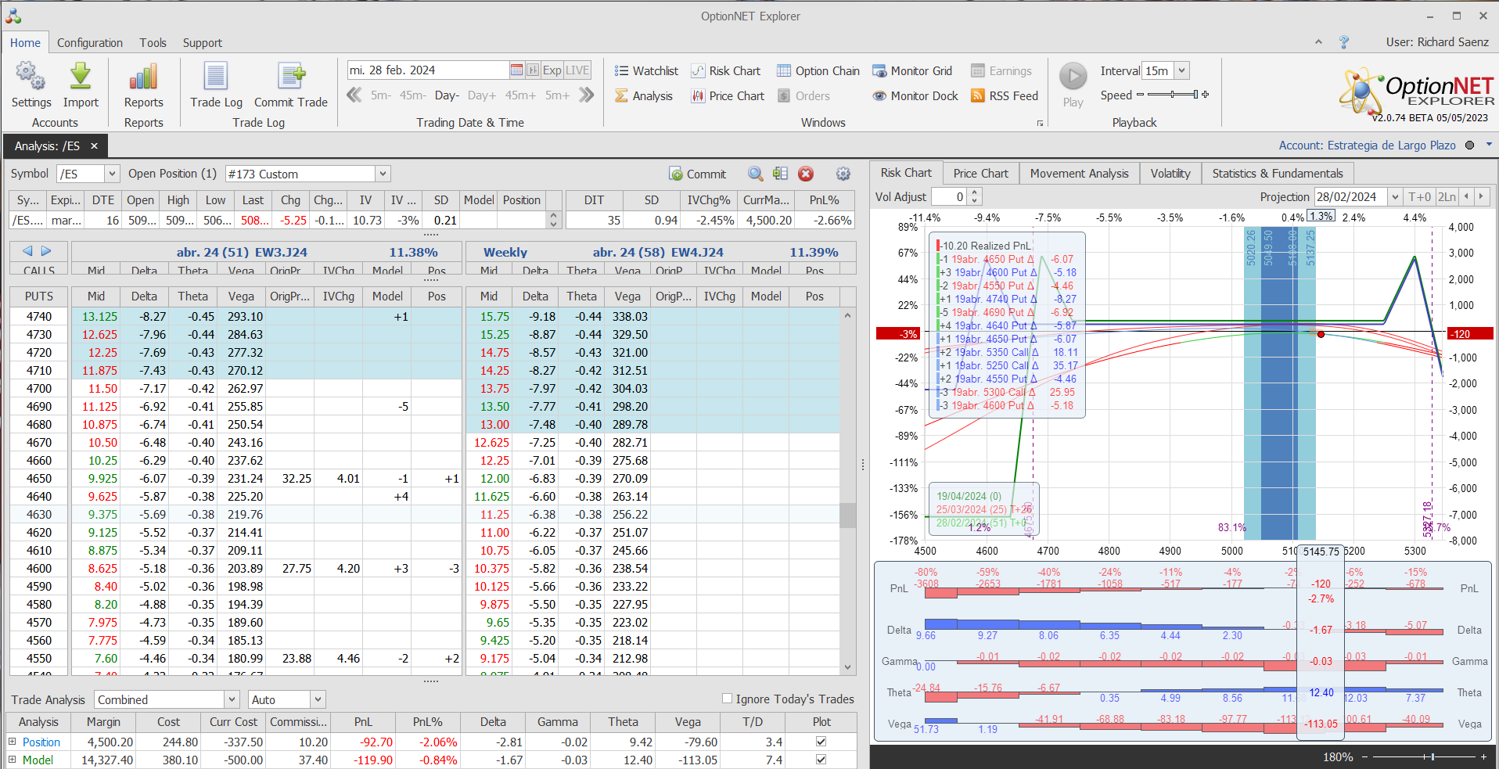Viewport: 1499px width, 769px height.
Task: Toggle Plot checkbox for Position row
Action: (821, 741)
